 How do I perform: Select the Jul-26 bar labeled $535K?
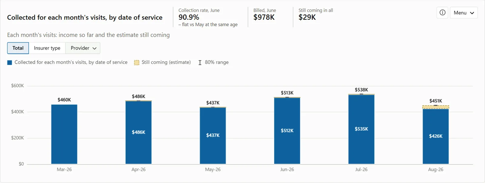point(361,130)
